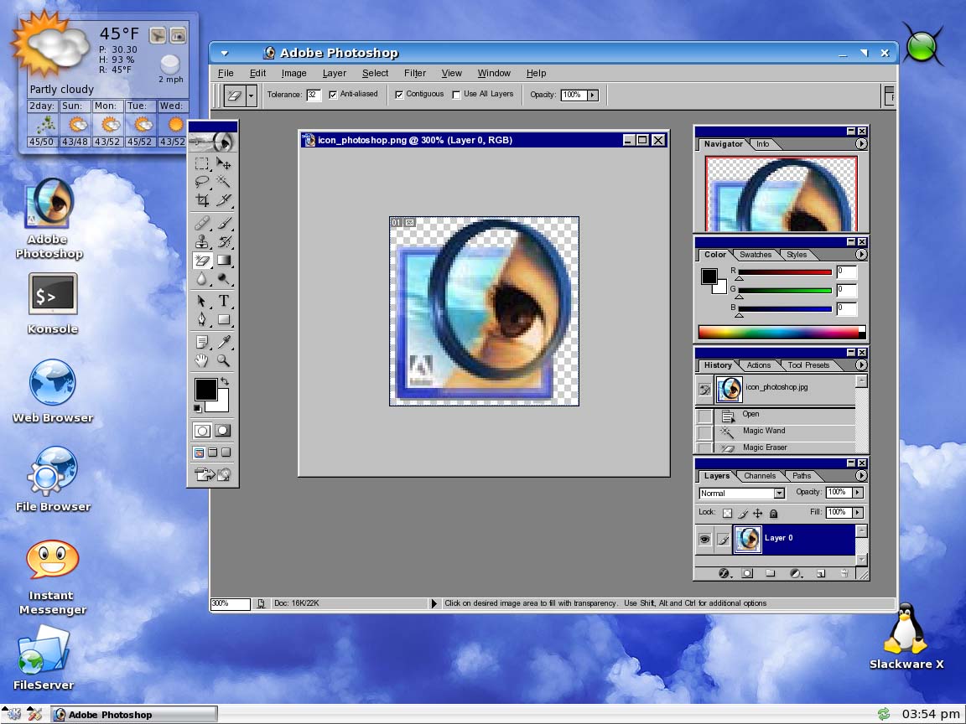The image size is (966, 724).
Task: Select the Hand tool
Action: (202, 361)
